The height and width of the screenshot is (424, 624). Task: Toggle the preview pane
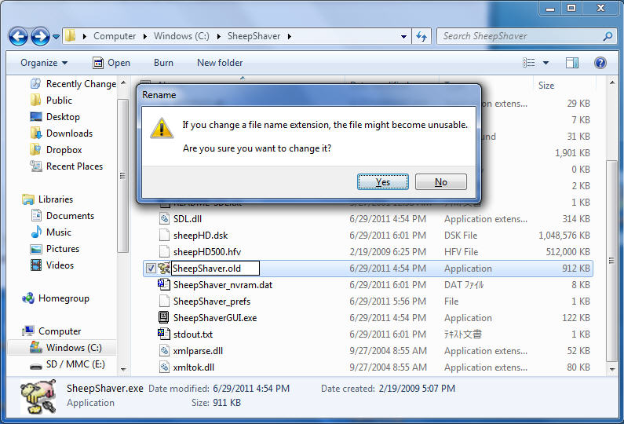pyautogui.click(x=572, y=63)
